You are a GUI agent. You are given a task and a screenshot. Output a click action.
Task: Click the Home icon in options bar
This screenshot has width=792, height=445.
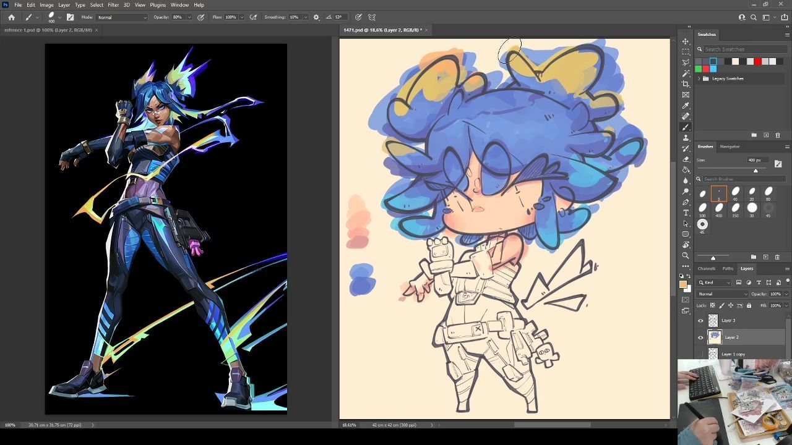(x=11, y=17)
